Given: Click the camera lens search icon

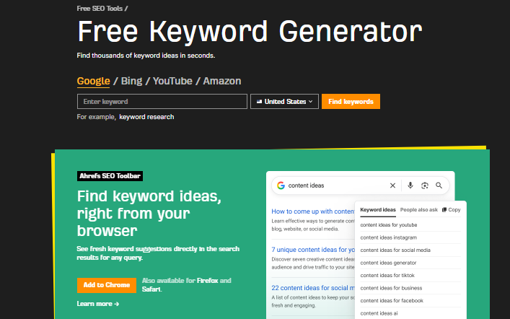Looking at the screenshot, I should [x=425, y=185].
